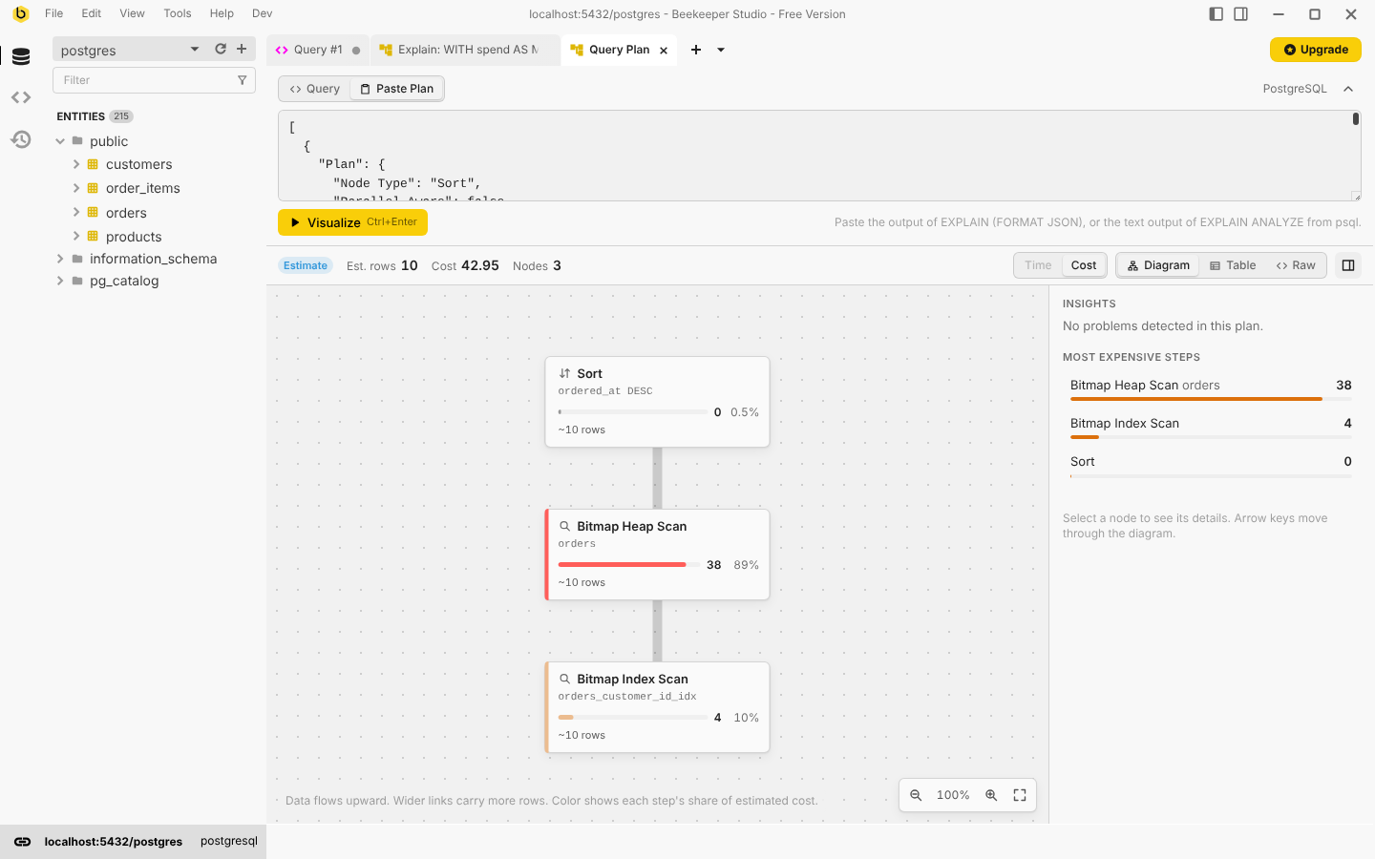Toggle the primary sidebar layout icon
1375x859 pixels.
click(1216, 13)
